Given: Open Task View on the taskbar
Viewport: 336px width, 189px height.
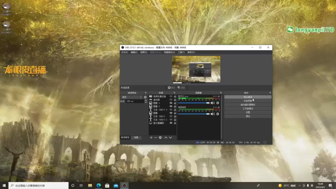Looking at the screenshot, I should click(x=81, y=185).
